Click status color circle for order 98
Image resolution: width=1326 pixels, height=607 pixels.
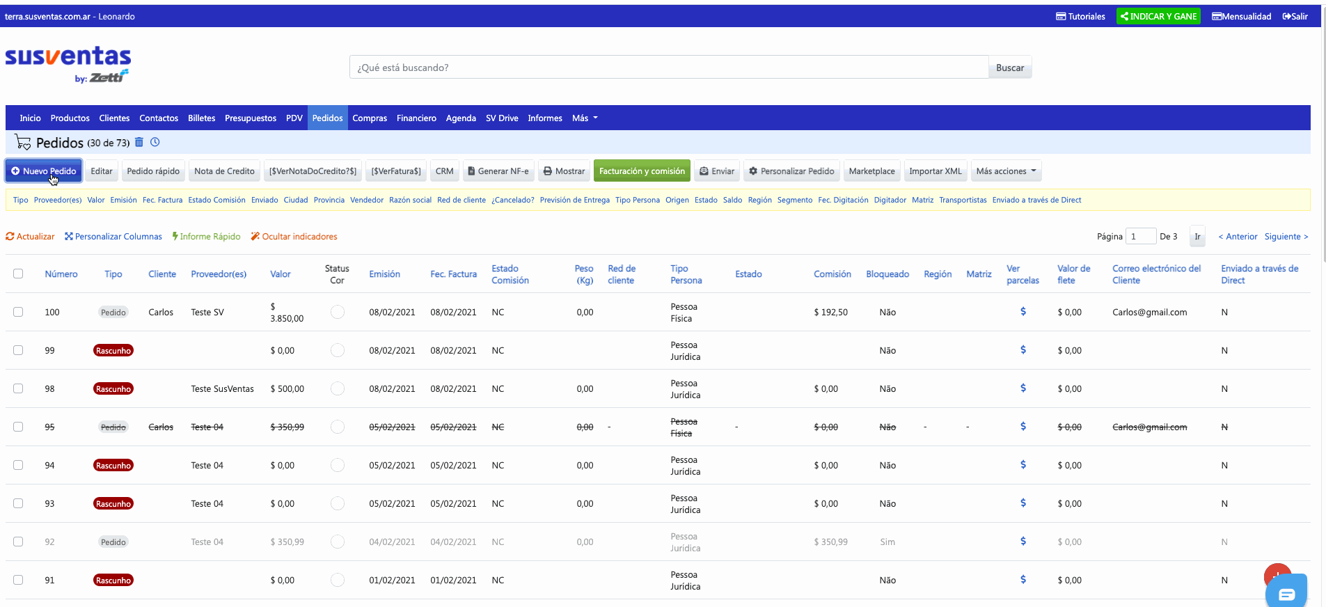pos(338,388)
